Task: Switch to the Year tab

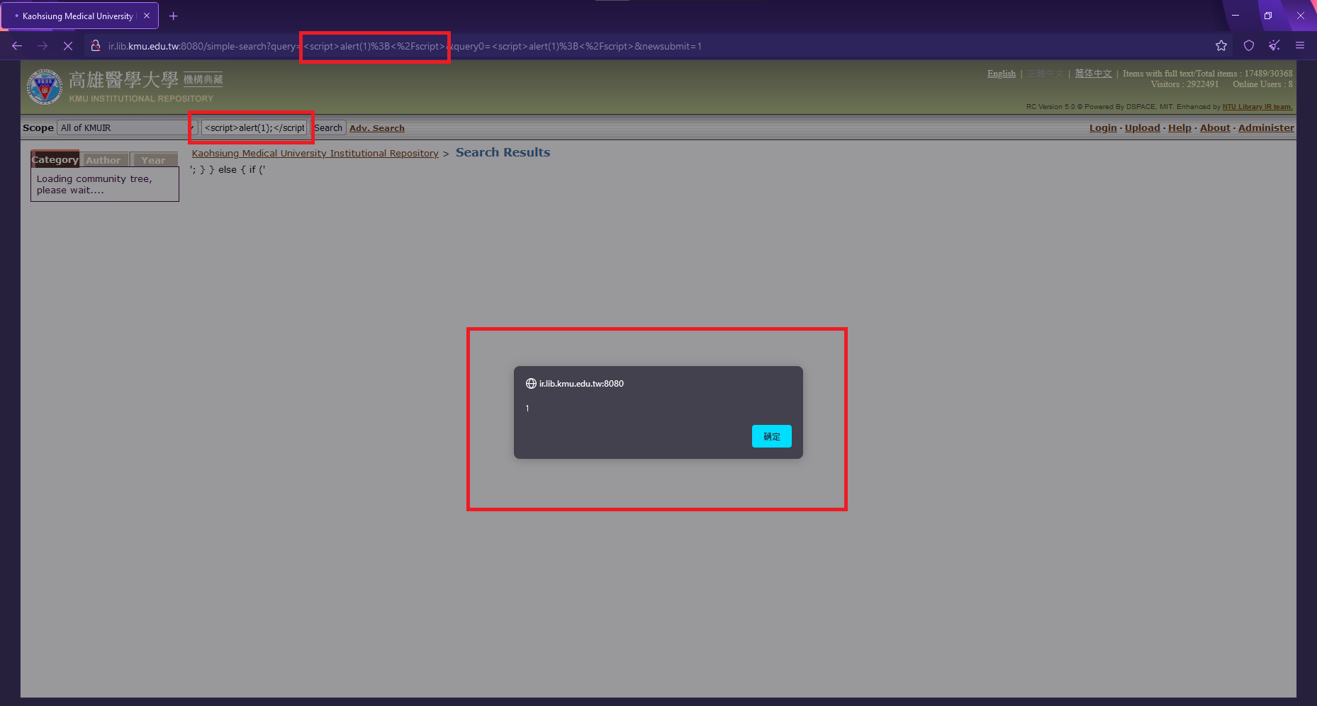Action: point(153,160)
